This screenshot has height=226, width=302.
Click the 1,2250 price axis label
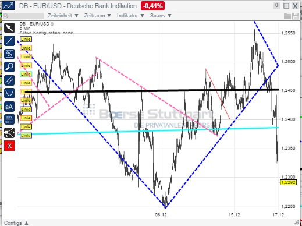pyautogui.click(x=288, y=206)
